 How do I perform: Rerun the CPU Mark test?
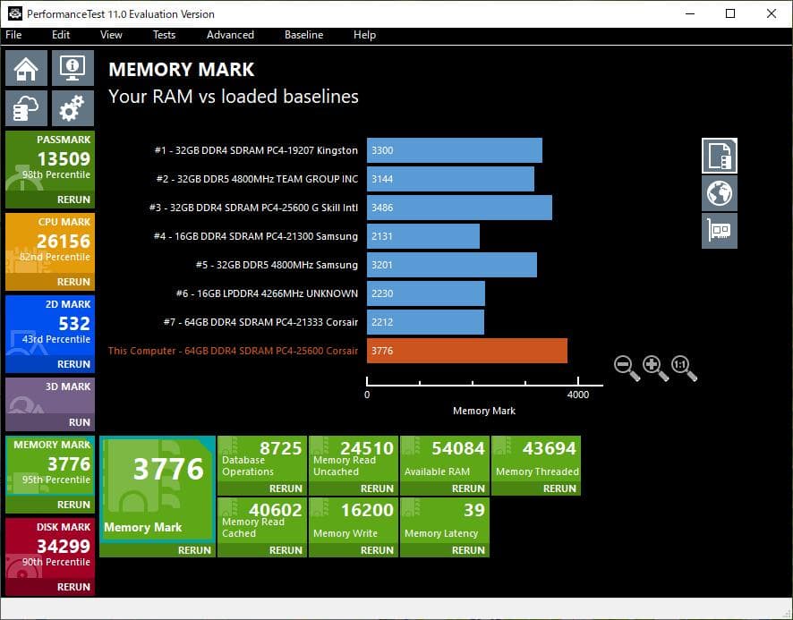73,282
